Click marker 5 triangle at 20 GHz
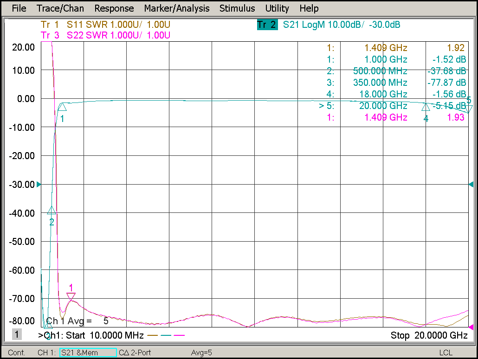 coord(469,109)
